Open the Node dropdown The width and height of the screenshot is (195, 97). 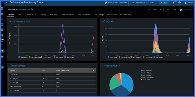pyautogui.click(x=164, y=3)
